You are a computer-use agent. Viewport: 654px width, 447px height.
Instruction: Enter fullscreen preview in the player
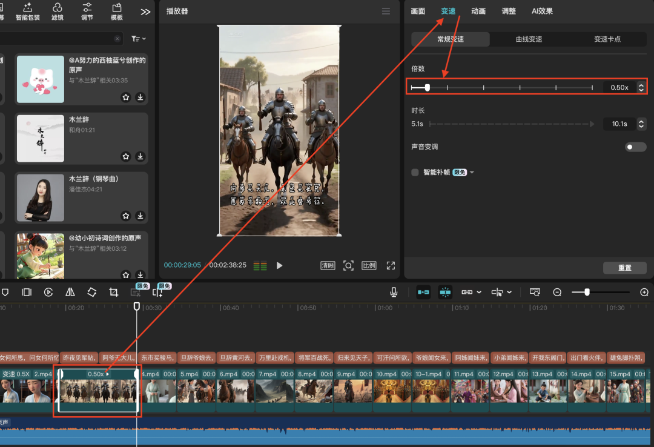[391, 266]
